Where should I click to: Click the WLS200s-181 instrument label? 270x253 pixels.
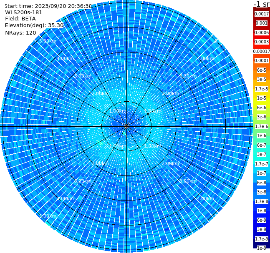24,13
